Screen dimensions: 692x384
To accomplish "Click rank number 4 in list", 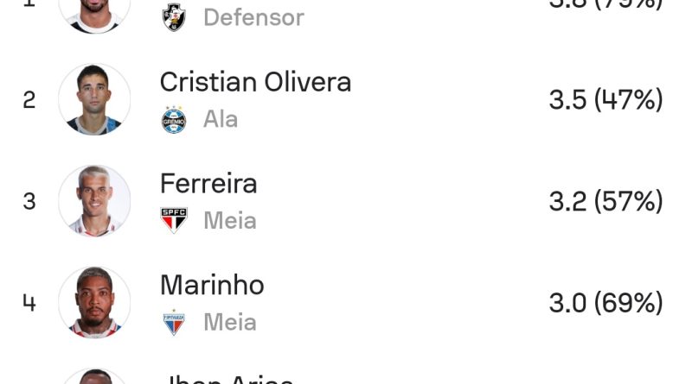I will point(29,303).
